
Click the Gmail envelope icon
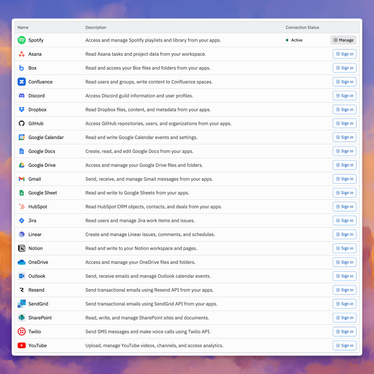coord(22,179)
